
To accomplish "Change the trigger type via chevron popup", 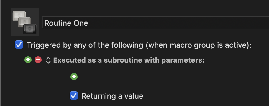I will pos(48,60).
